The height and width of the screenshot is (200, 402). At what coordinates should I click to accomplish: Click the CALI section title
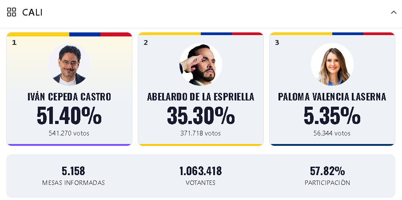[x=32, y=12]
